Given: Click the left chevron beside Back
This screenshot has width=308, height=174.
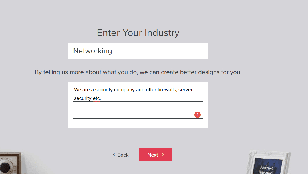Looking at the screenshot, I should click(114, 155).
